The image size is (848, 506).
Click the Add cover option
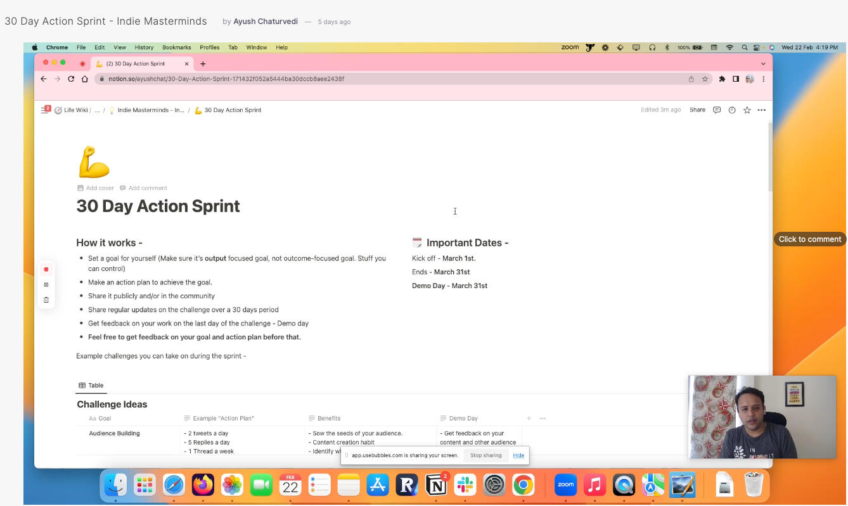(96, 188)
